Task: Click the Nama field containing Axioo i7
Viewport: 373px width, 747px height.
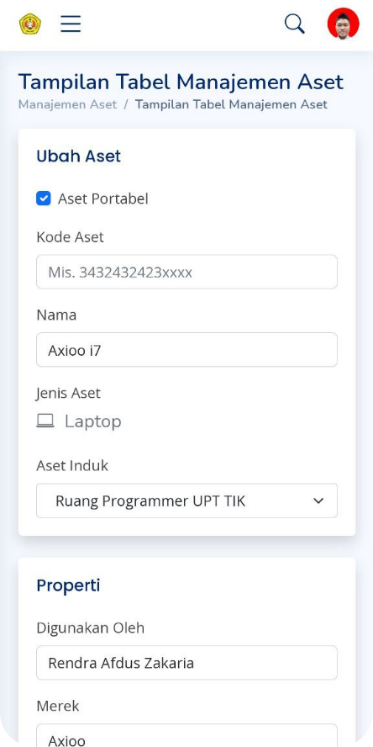Action: 186,350
